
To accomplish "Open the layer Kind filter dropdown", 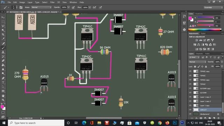I will click(194, 57).
